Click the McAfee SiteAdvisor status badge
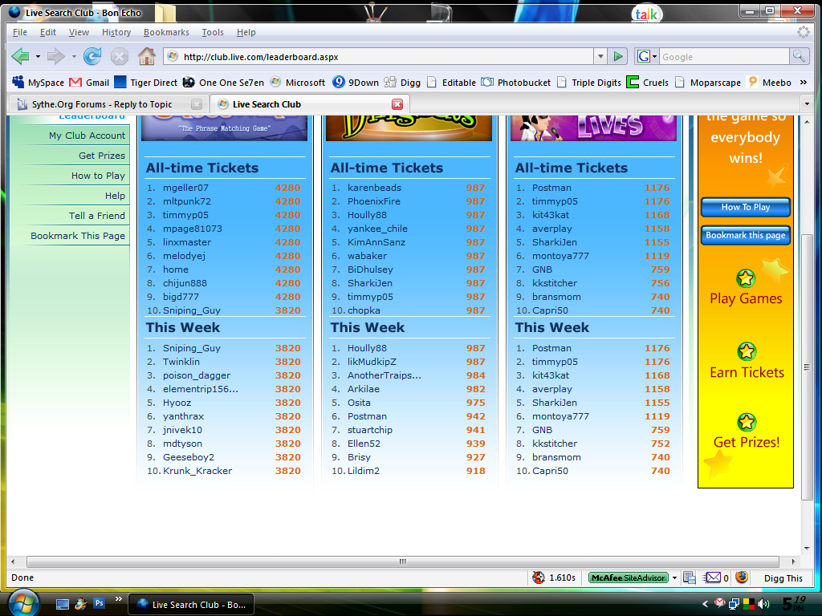Image resolution: width=822 pixels, height=616 pixels. (628, 577)
